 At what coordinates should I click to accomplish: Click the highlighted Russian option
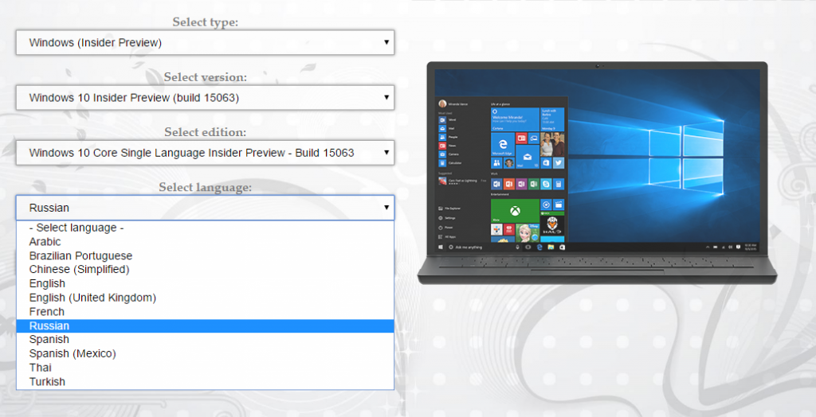[49, 325]
